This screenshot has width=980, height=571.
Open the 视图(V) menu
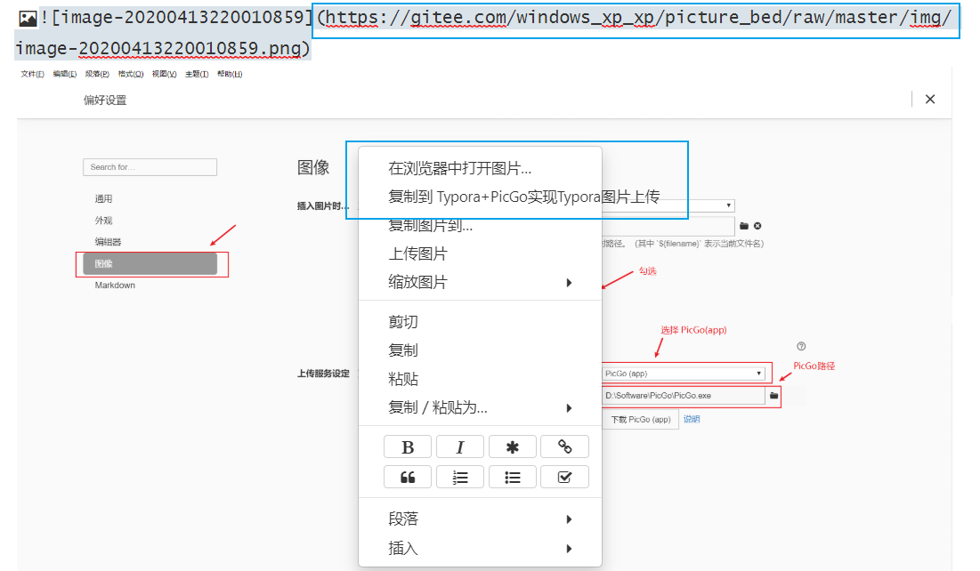point(165,74)
